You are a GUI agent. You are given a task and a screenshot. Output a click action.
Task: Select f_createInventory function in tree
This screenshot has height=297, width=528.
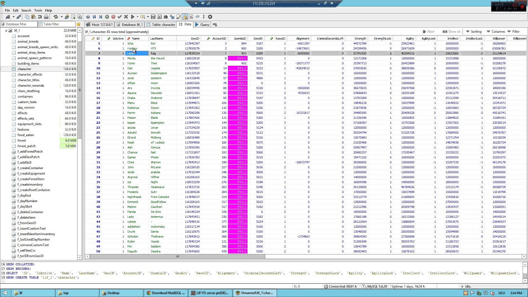coord(30,184)
